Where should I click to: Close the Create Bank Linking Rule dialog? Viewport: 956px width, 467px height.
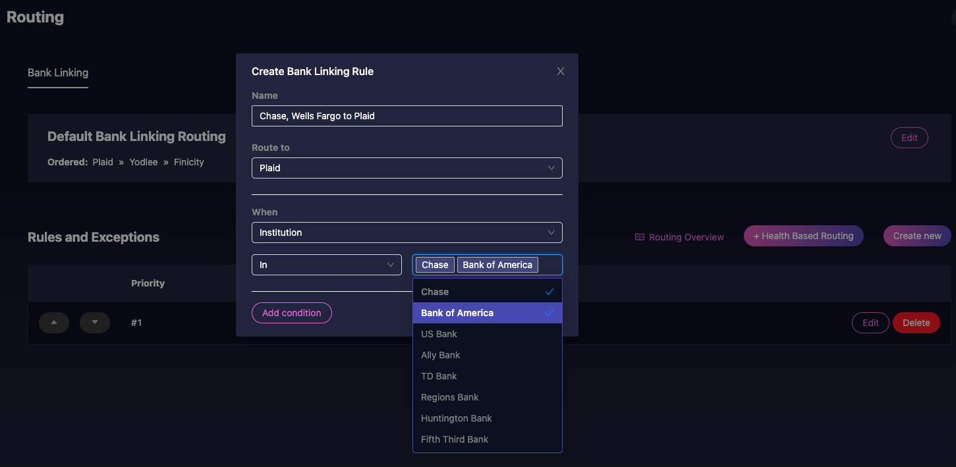pos(561,71)
